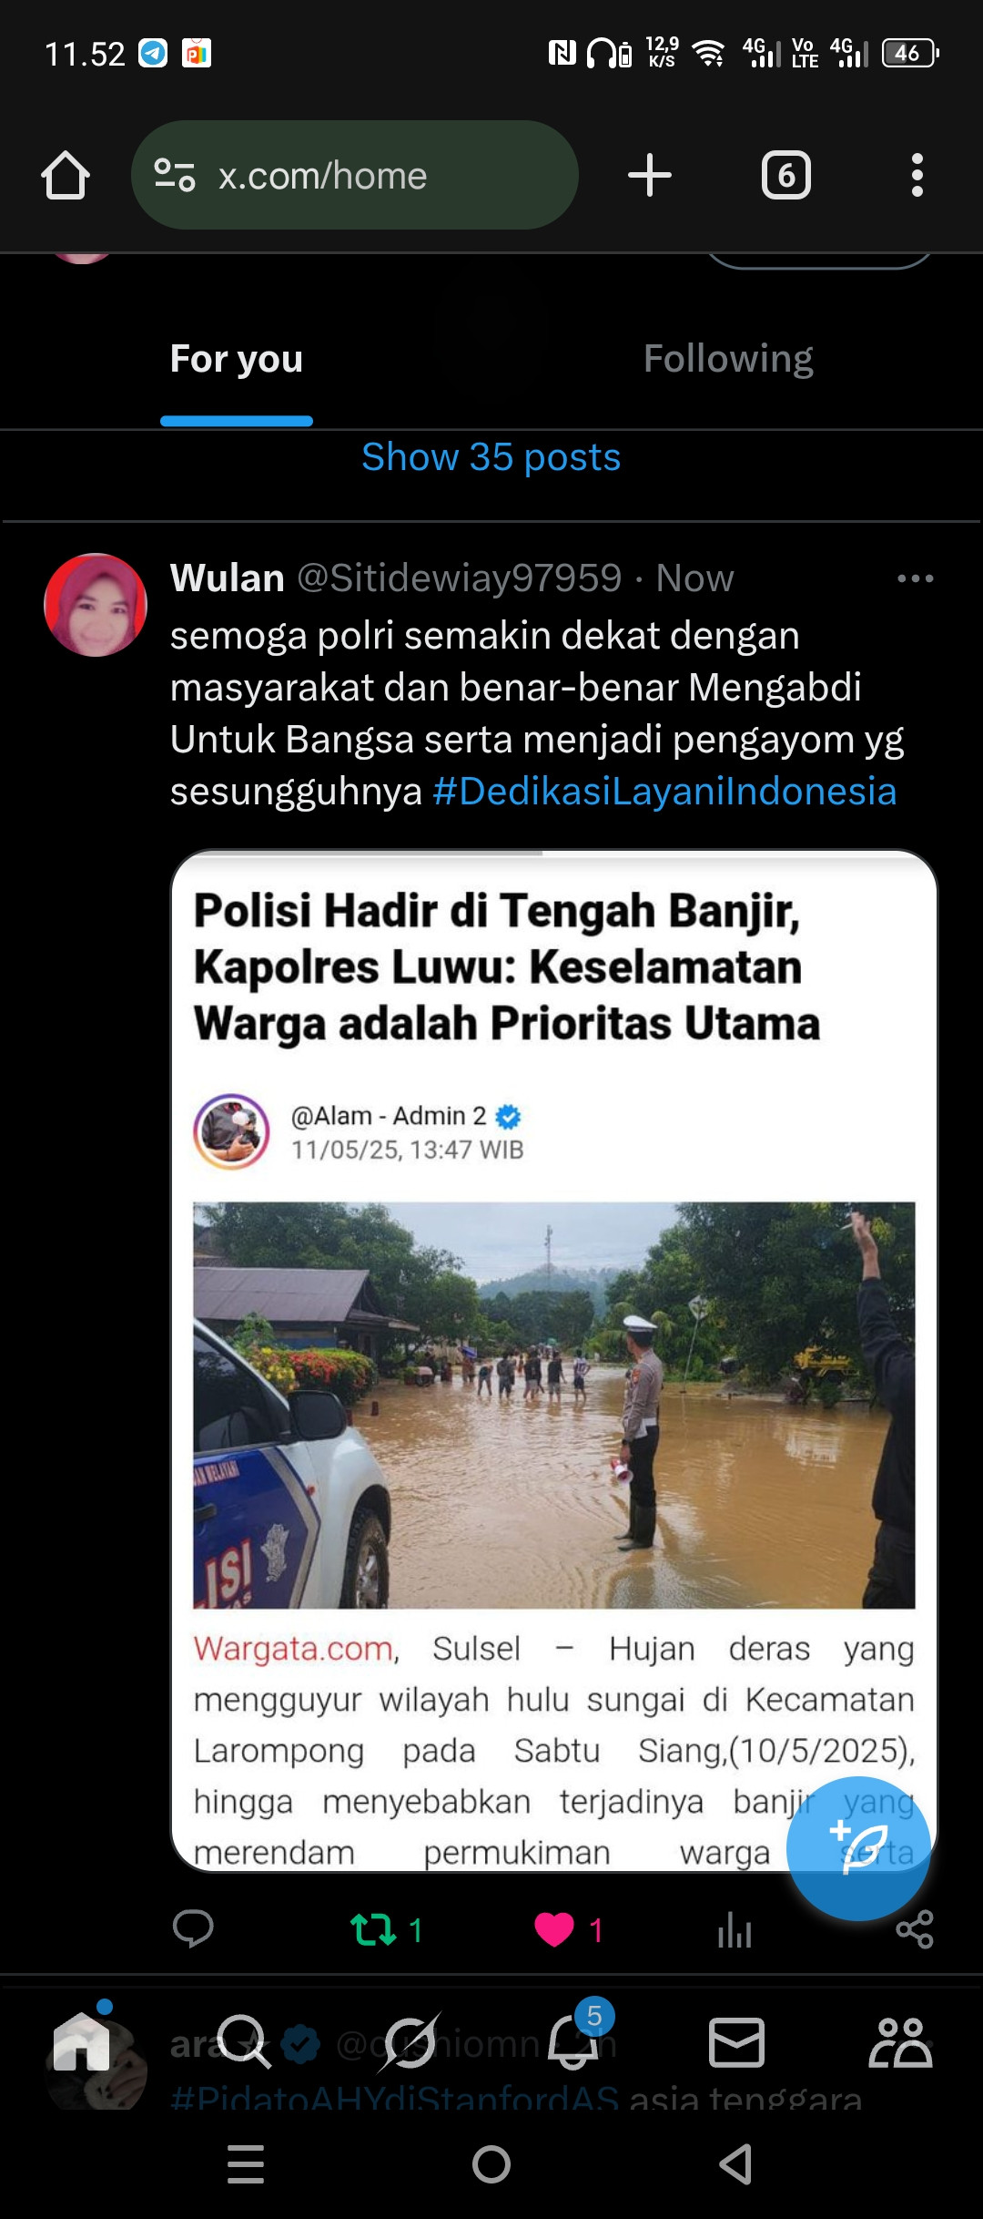Open the #DedikasiLayaniIndonesia hashtag

click(x=664, y=791)
